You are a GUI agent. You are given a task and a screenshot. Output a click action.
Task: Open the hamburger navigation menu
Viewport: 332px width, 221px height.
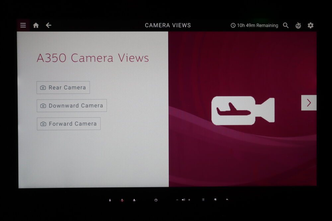(23, 25)
